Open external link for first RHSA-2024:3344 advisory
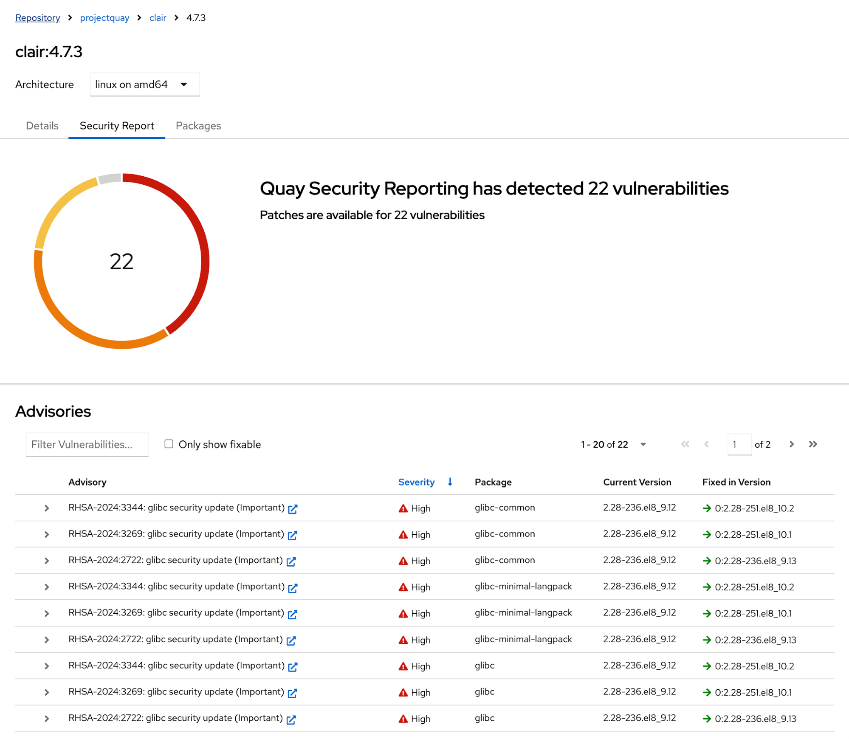 293,509
